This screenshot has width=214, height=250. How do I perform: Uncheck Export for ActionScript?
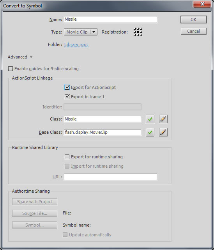click(67, 87)
